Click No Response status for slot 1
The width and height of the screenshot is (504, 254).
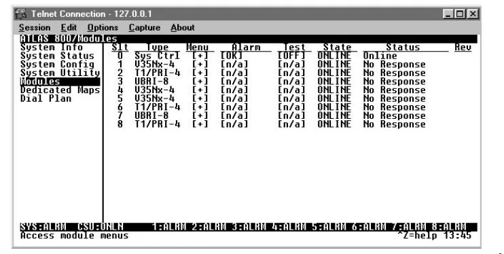point(395,65)
